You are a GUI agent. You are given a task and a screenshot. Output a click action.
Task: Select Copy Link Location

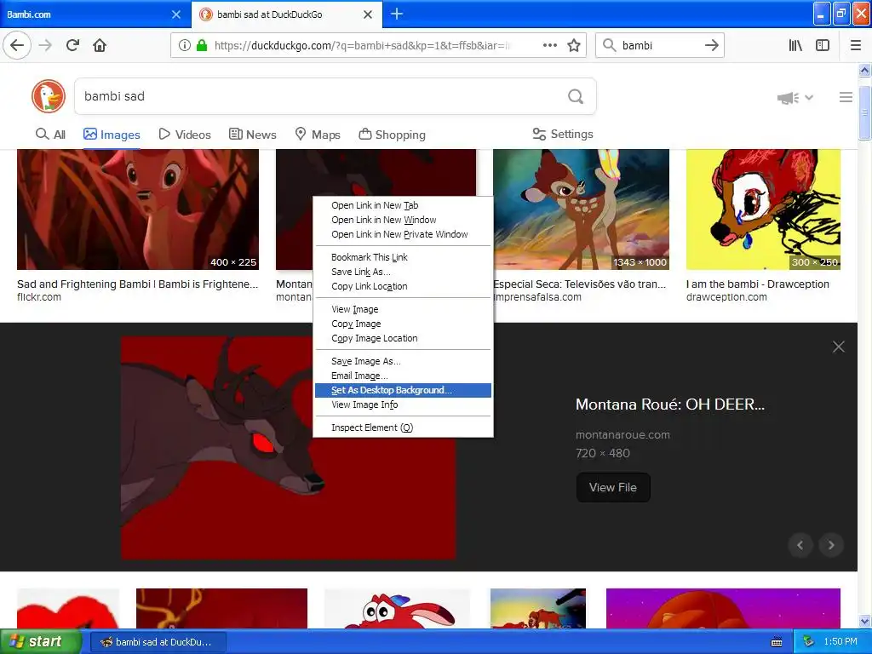point(403,286)
